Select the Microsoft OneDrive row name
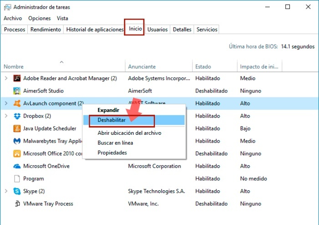 click(x=46, y=166)
